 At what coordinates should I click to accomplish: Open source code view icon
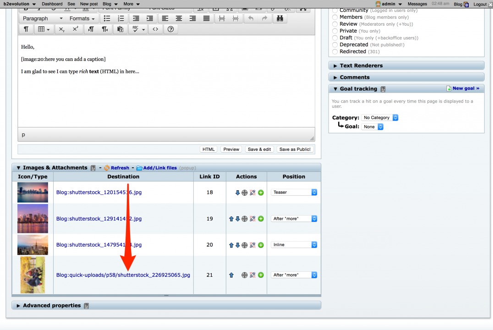pyautogui.click(x=155, y=29)
